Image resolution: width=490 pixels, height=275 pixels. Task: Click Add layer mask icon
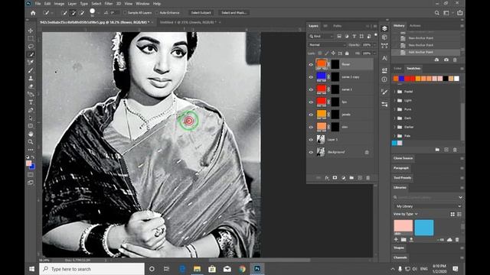click(x=335, y=178)
